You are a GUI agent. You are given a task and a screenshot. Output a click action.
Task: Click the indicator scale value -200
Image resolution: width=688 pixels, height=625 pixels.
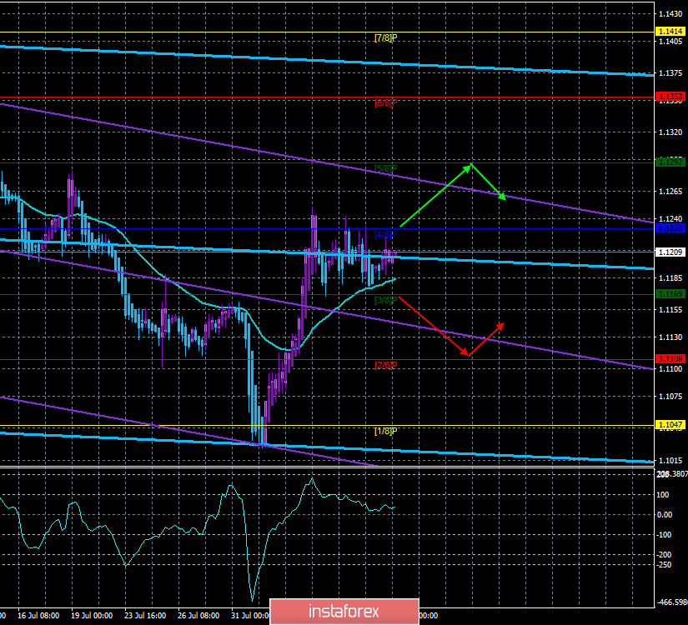[664, 555]
